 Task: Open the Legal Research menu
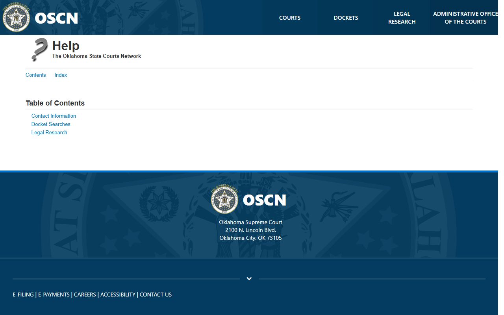click(402, 18)
